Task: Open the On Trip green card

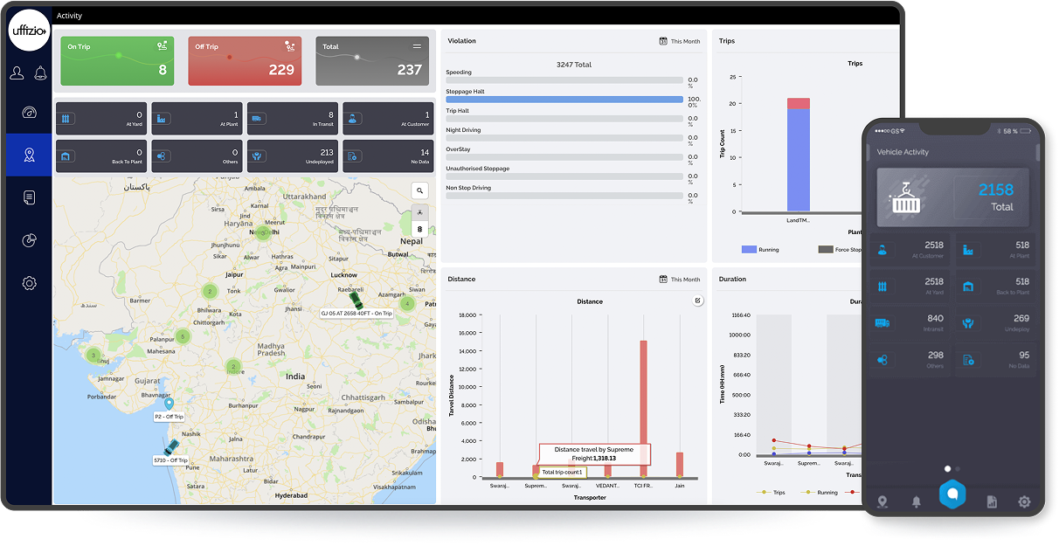Action: 116,61
